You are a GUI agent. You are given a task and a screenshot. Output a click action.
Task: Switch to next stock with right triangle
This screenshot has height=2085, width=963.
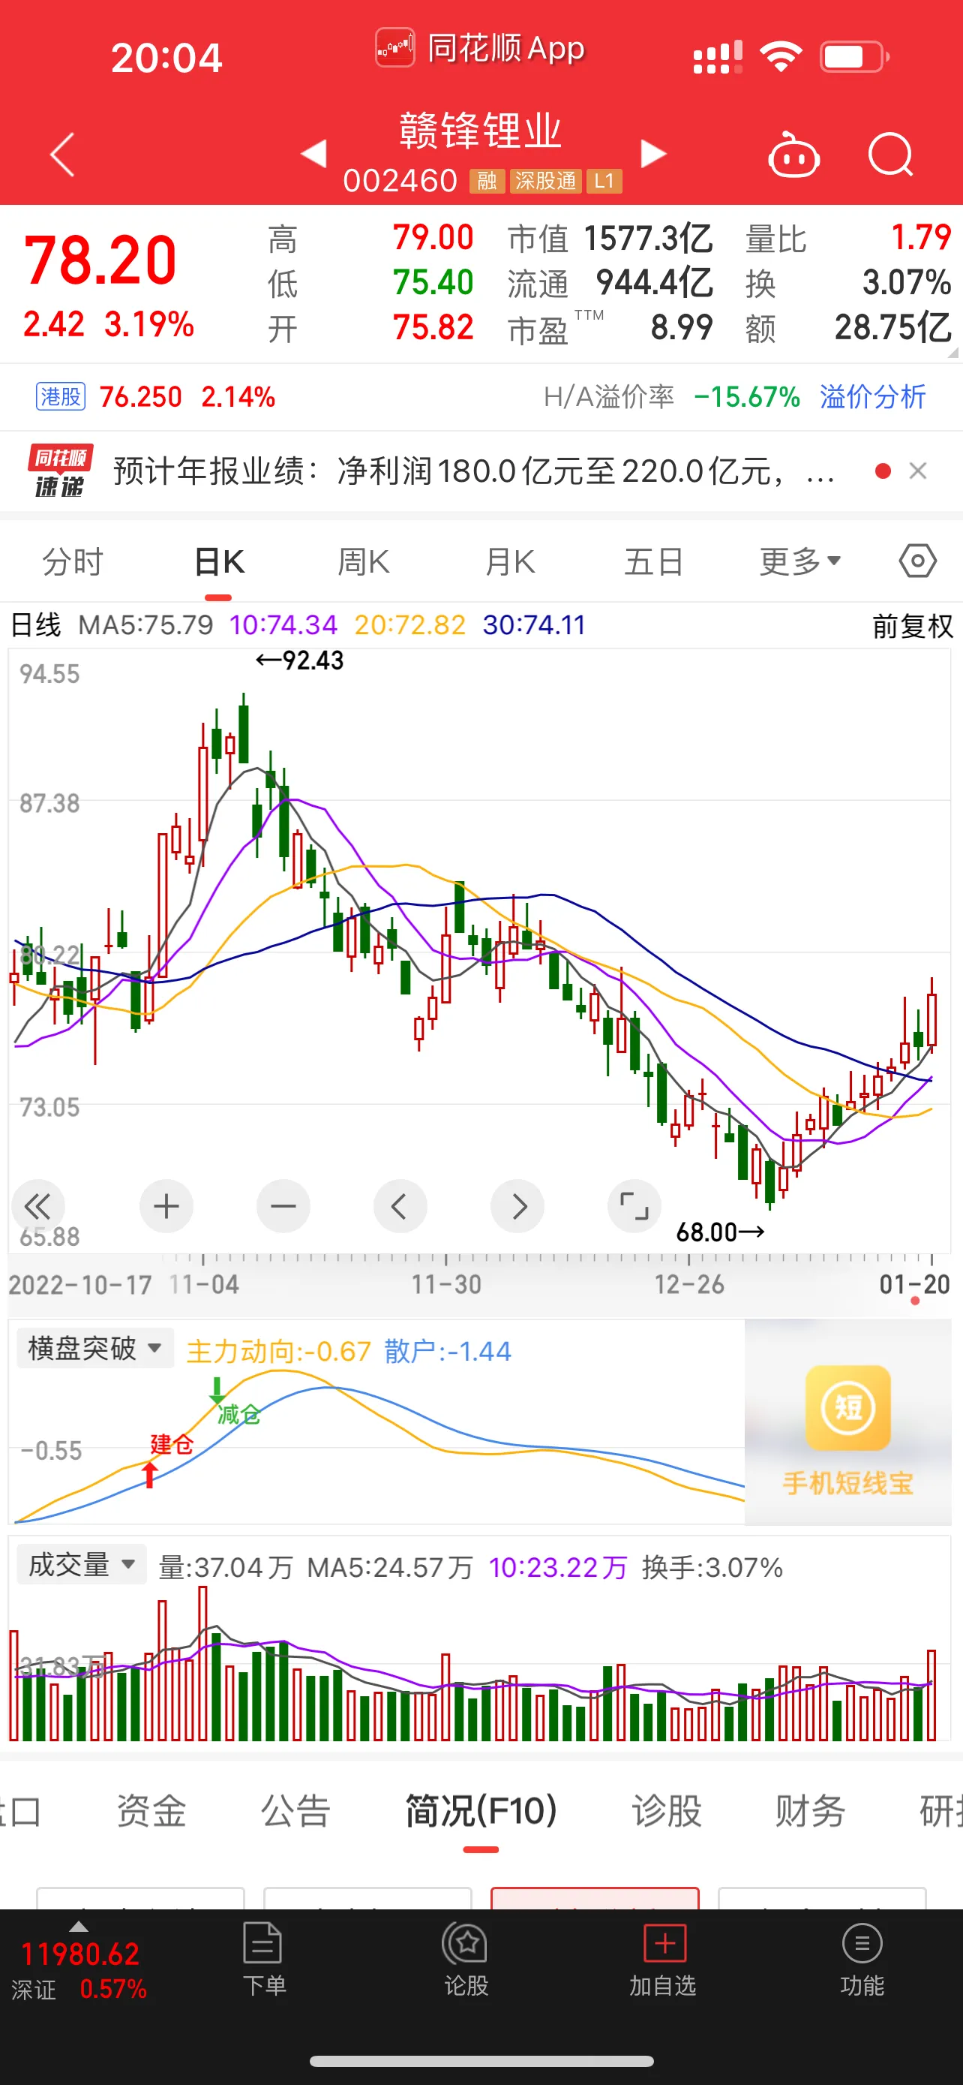pos(653,153)
